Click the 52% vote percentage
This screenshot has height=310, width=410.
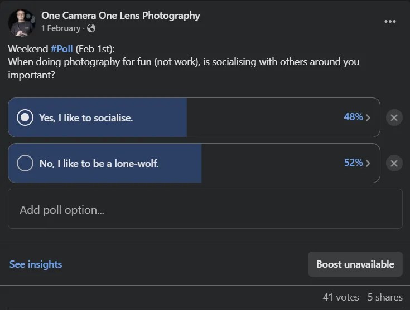point(353,163)
